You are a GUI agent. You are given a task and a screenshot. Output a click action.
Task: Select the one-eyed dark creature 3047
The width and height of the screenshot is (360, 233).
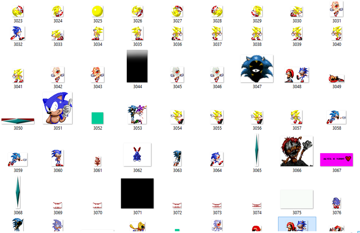(x=257, y=69)
